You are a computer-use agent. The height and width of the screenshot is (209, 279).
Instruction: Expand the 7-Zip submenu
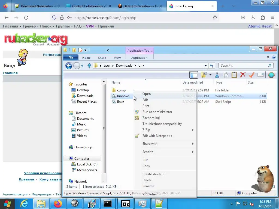[165, 130]
